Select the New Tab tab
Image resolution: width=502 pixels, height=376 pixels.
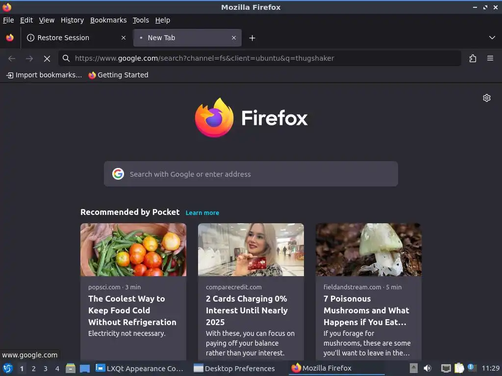coord(187,38)
